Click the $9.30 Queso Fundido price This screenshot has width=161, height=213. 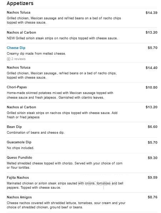coord(152,158)
